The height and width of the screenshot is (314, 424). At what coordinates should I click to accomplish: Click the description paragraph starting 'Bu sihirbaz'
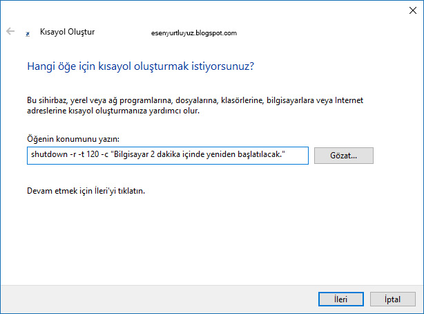click(x=195, y=106)
